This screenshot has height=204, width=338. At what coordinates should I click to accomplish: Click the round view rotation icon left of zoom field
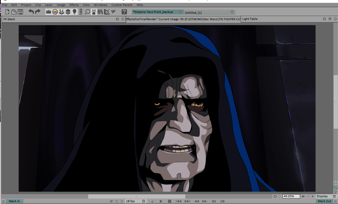point(275,196)
